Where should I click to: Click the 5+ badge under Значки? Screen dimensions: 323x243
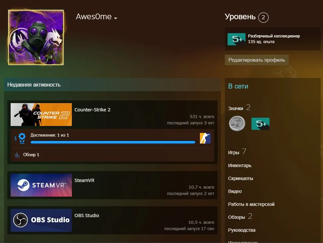(260, 124)
